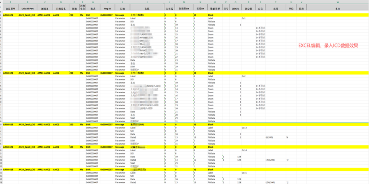Click the cell containing 0o13
The width and height of the screenshot is (369, 184).
(x=244, y=128)
